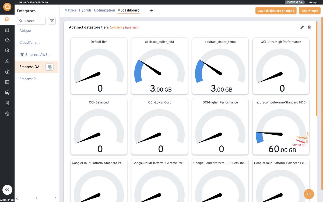Screen dimensions: 323x202
Task: Collapse the Enterprises panel splitter handle
Action: click(x=59, y=103)
